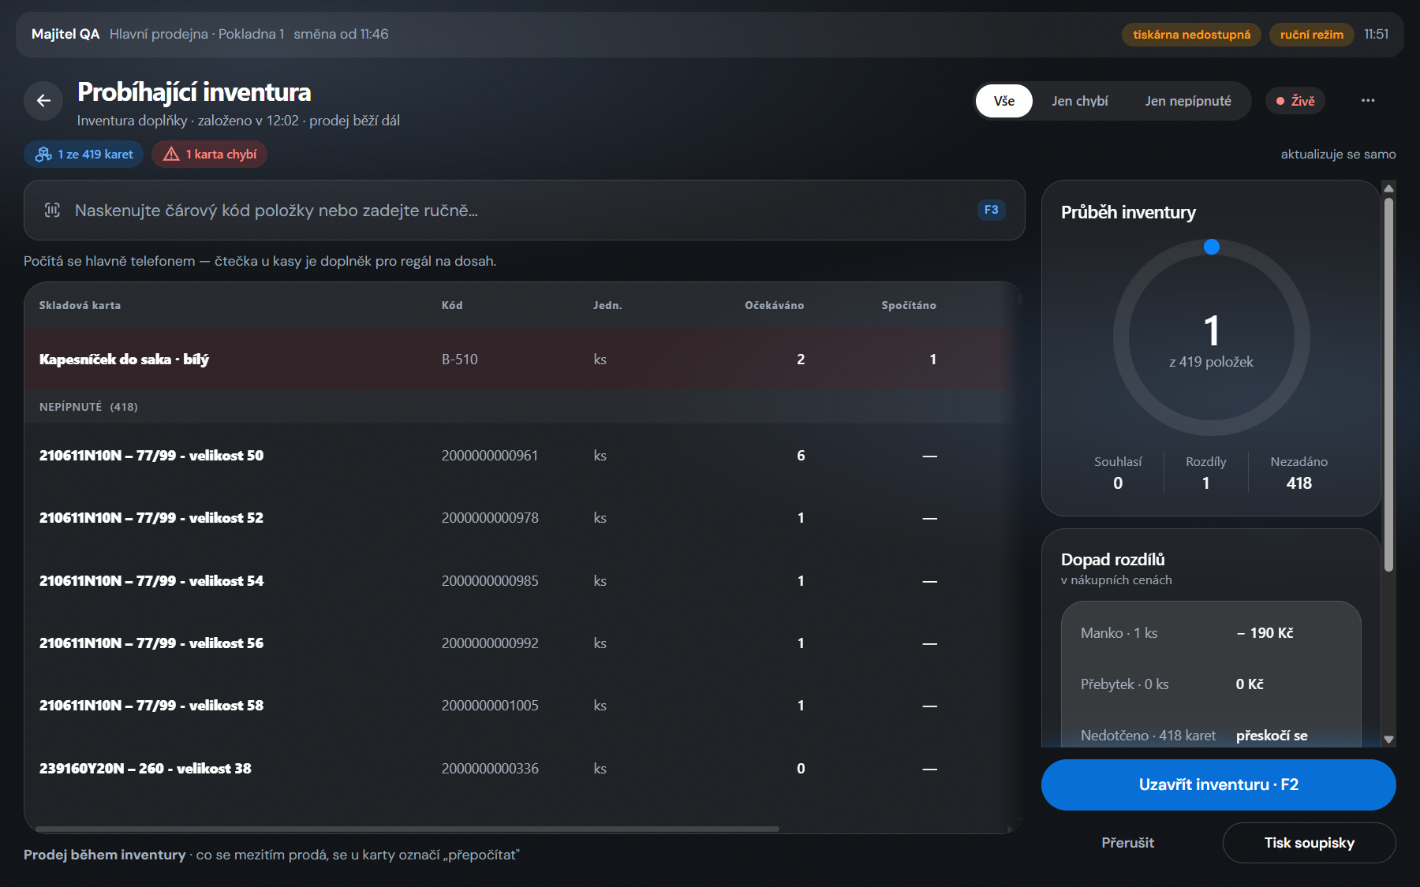Select row '210611N10N – 77/99 - velikost 58'
Screen dimensions: 1420x887
click(521, 706)
